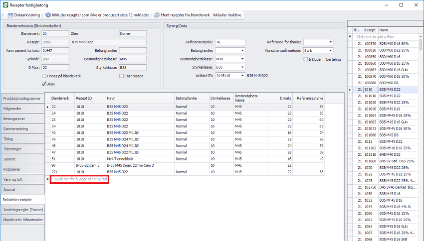Tick the Fast resept checkbox
The height and width of the screenshot is (241, 424).
click(121, 76)
